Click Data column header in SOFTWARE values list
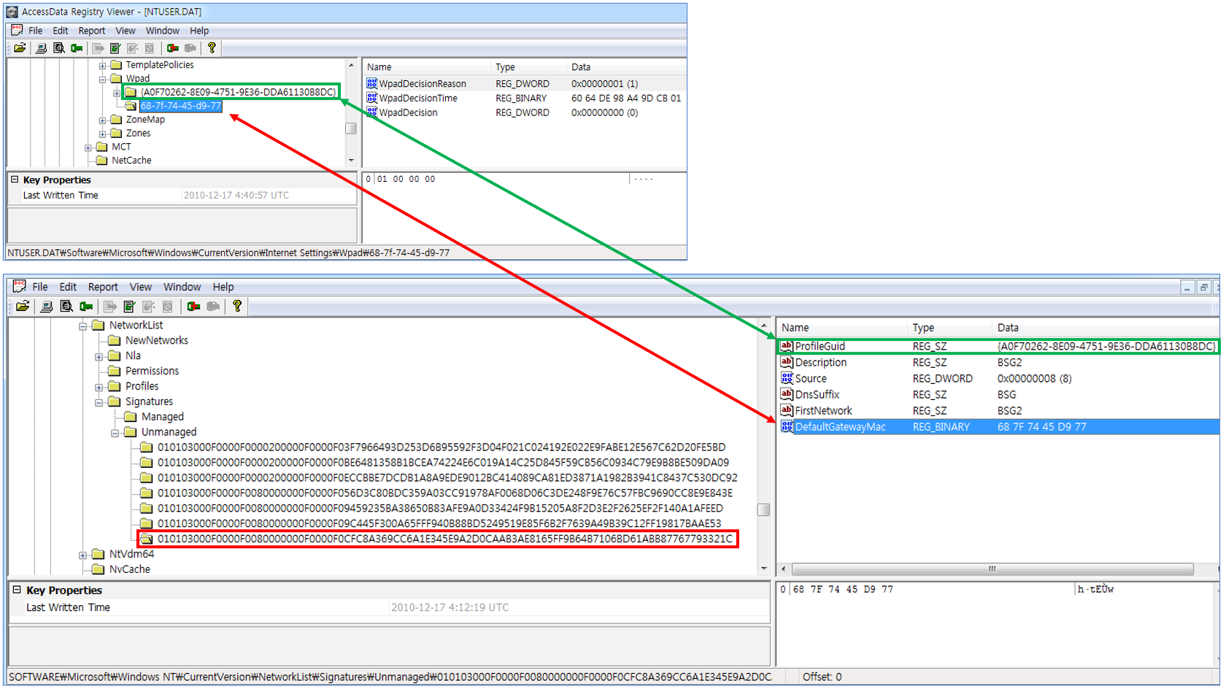Viewport: 1223px width, 689px height. (x=1105, y=328)
